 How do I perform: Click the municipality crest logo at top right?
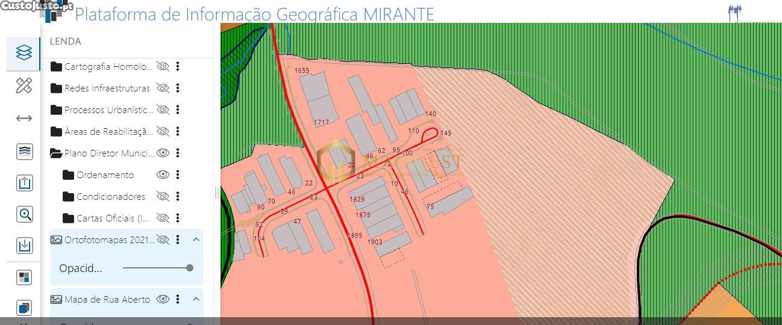point(735,13)
